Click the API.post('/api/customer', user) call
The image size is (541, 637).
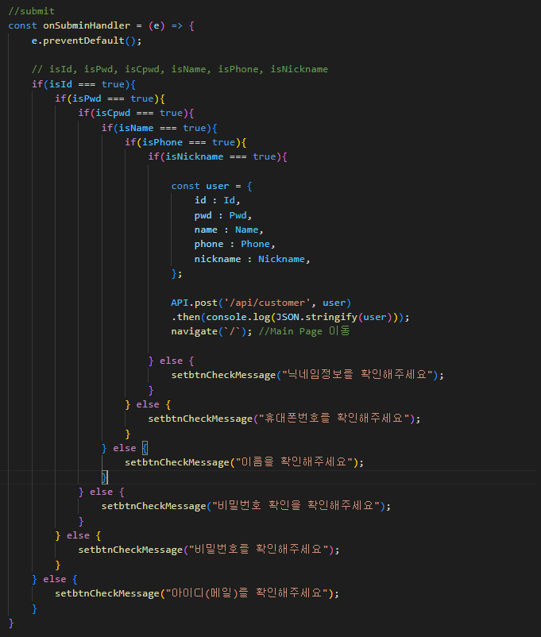[x=261, y=303]
